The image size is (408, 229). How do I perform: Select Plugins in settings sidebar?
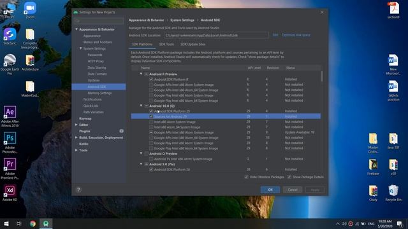tap(85, 131)
